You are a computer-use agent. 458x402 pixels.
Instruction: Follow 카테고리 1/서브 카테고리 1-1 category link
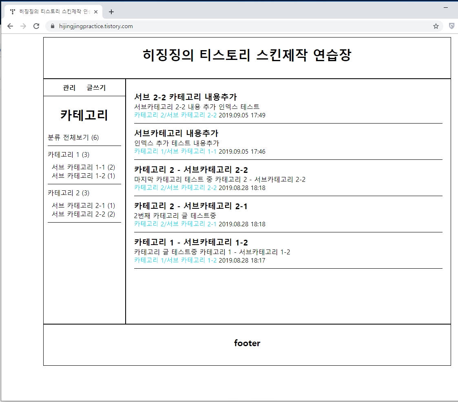click(175, 152)
